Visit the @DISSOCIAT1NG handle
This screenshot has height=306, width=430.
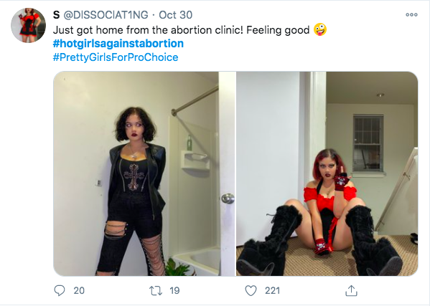(106, 15)
